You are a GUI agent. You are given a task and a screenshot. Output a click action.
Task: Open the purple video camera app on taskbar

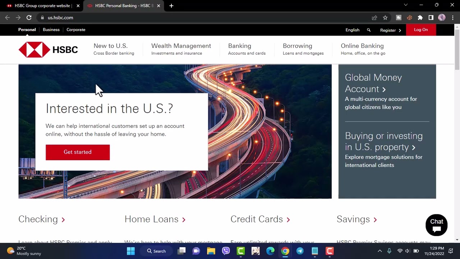[x=196, y=251]
